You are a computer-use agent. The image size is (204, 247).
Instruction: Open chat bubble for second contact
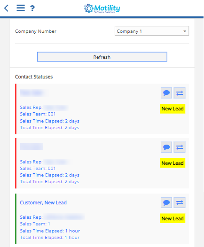[166, 147]
